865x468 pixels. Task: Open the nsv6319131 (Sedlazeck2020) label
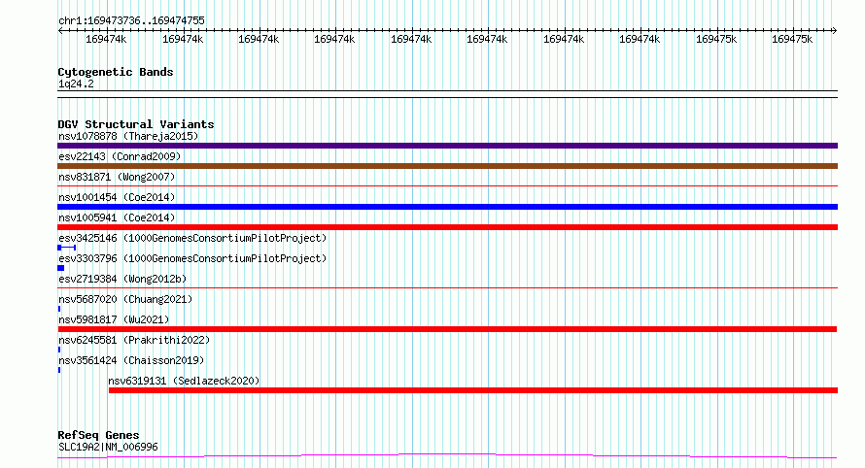point(184,381)
